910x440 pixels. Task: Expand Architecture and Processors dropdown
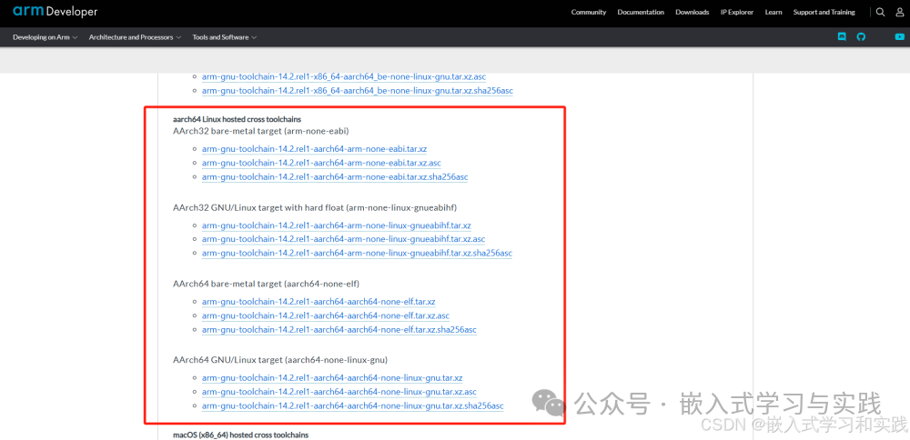pos(135,37)
